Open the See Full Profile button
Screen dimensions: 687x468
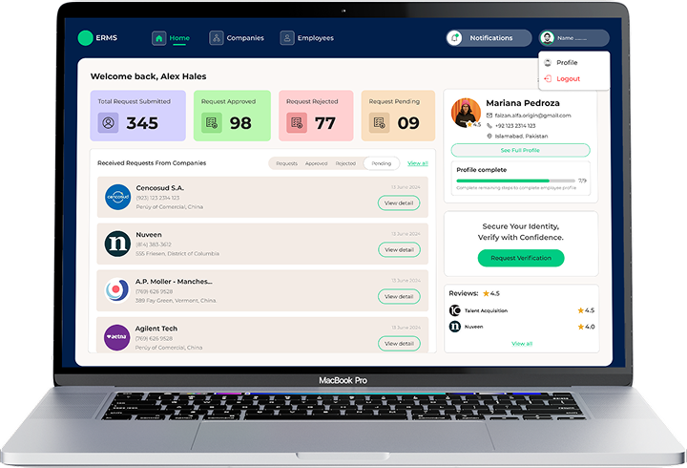tap(520, 150)
